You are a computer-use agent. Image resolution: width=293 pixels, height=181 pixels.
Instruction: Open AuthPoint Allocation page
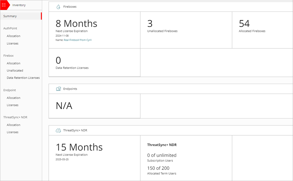tap(13, 36)
